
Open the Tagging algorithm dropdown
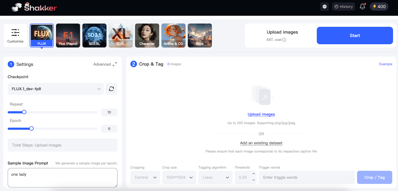coord(215,177)
